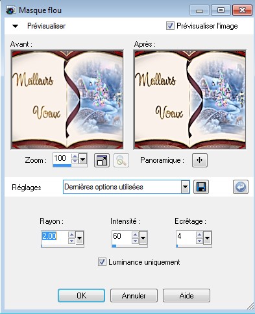Viewport: 255px width, 314px height.
Task: Open the Zoom value dropdown arrow
Action: 83,160
